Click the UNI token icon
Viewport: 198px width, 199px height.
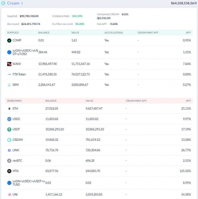(9, 195)
